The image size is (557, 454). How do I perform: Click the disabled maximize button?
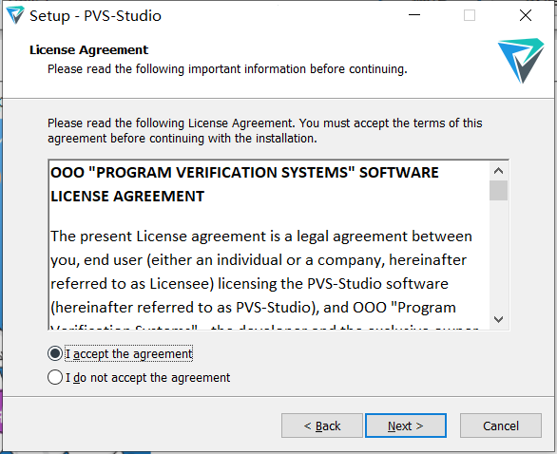click(470, 15)
